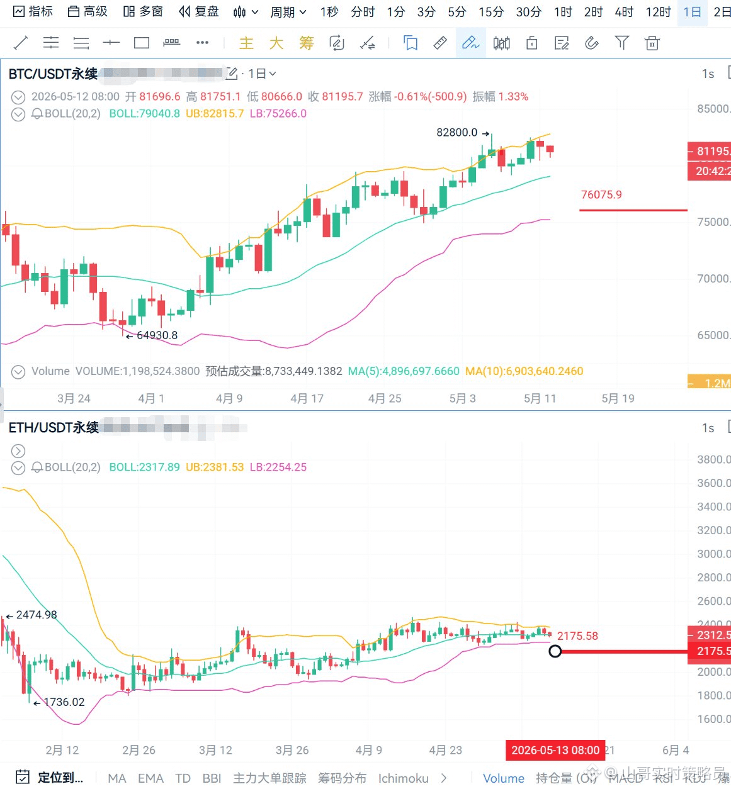The height and width of the screenshot is (789, 731).
Task: Select the three horizontal lines drawing tool
Action: tap(81, 43)
